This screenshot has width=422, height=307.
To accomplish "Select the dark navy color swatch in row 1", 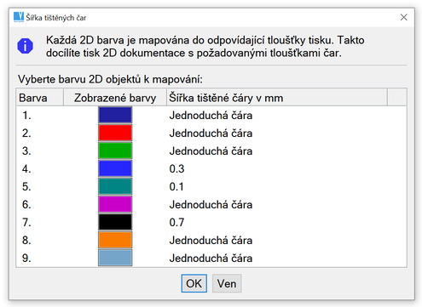I will (x=115, y=115).
